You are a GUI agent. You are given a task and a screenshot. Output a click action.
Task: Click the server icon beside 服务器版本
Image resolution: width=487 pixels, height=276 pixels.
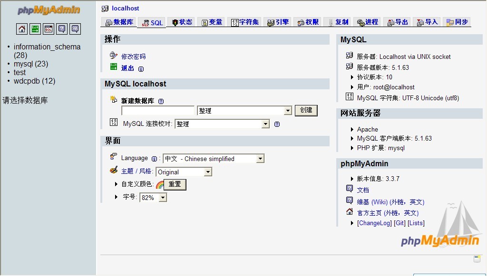point(350,66)
